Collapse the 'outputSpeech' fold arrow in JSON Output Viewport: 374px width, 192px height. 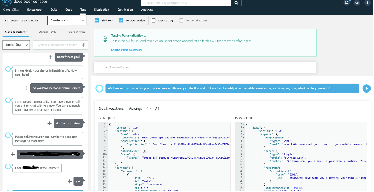coord(244,137)
